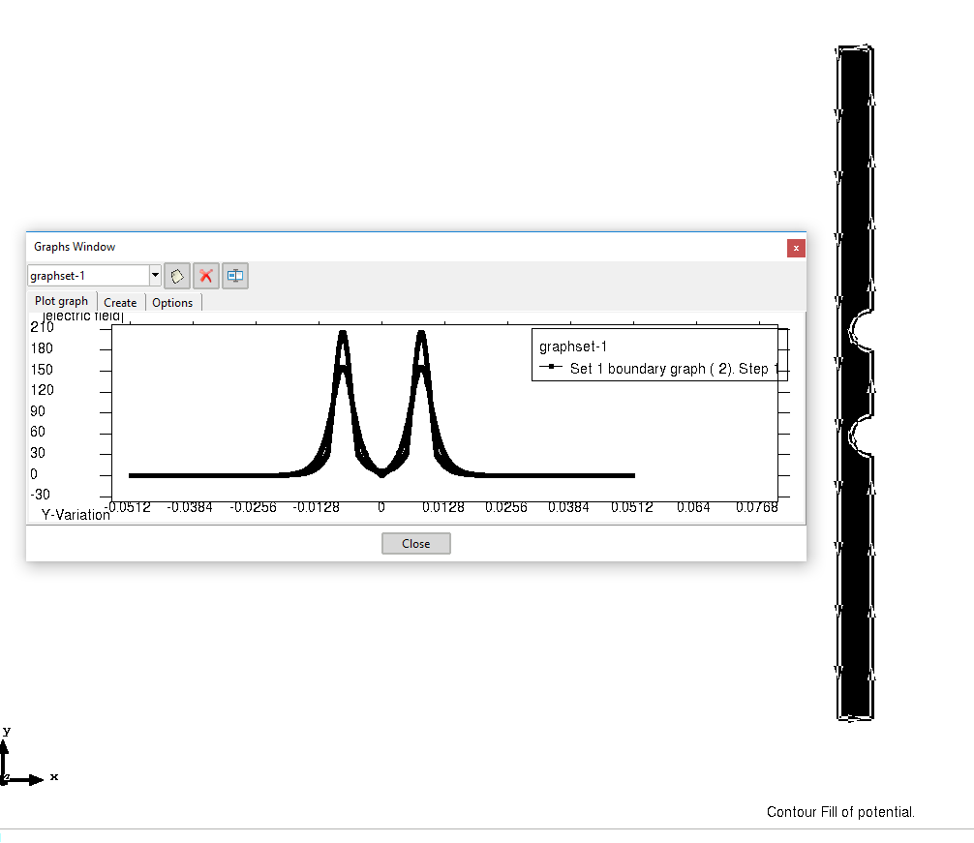Click the 'Contour Fill of potential.' label
This screenshot has width=974, height=843.
pos(839,812)
